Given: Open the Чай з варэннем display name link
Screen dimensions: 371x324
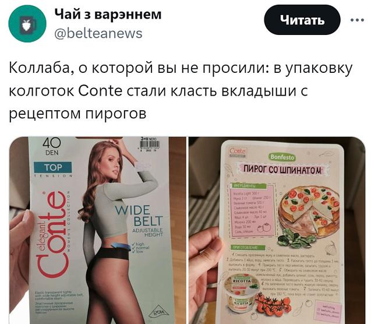Looking at the screenshot, I should 108,14.
